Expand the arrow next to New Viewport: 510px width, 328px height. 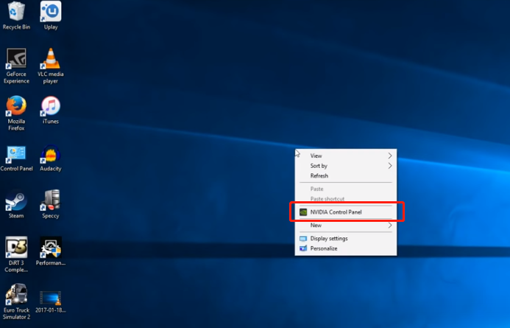pyautogui.click(x=390, y=226)
